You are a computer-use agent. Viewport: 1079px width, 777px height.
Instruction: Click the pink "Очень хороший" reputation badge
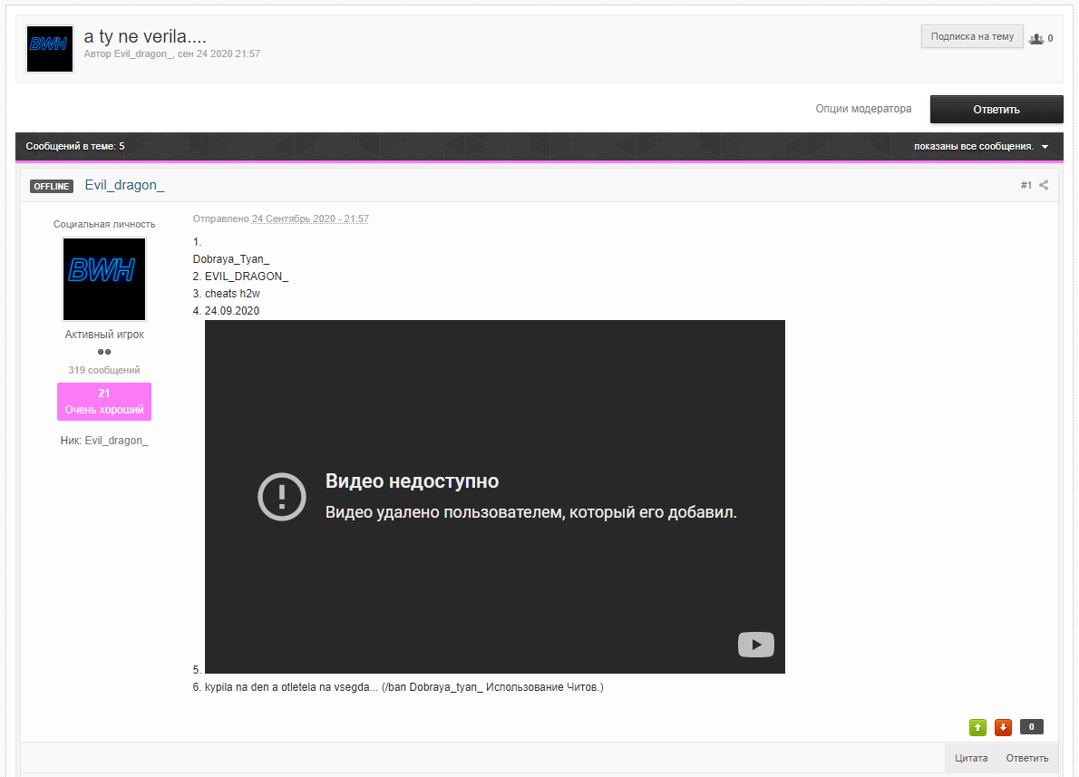point(104,402)
